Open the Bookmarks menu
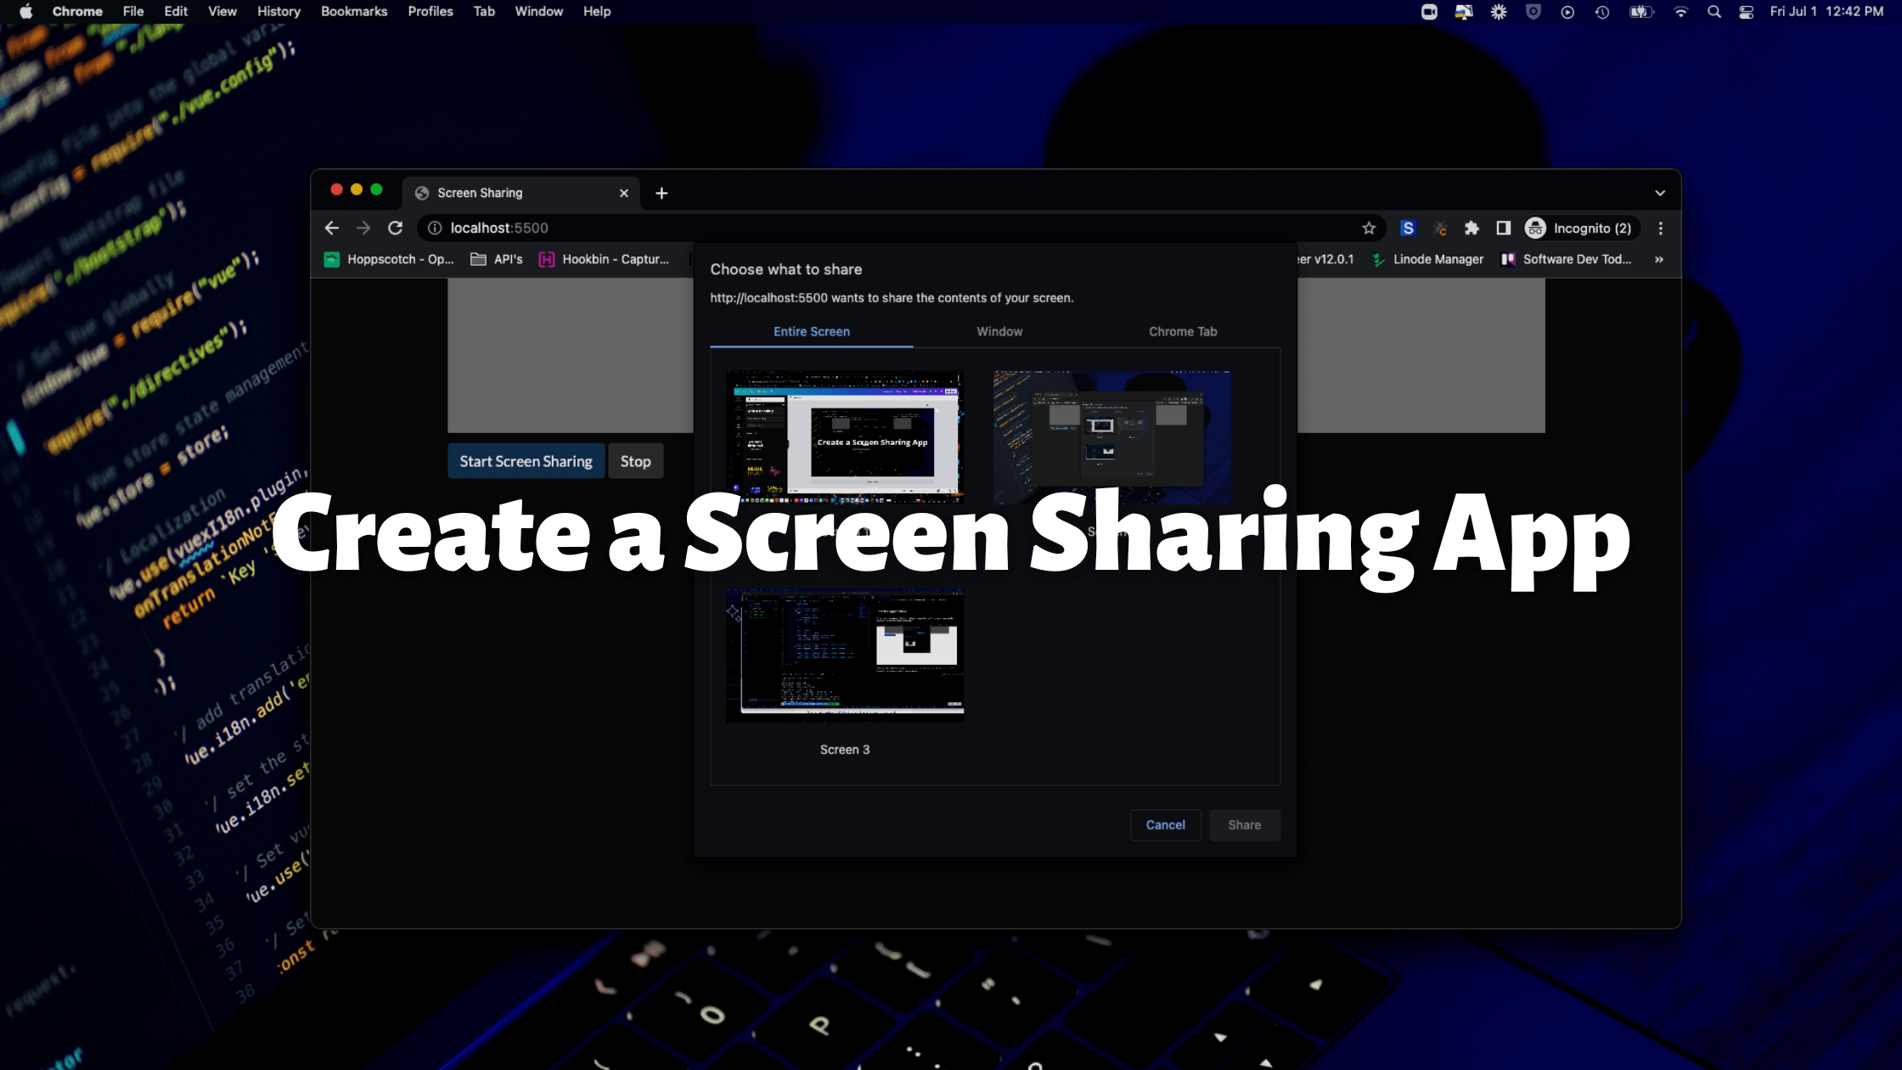 pyautogui.click(x=354, y=11)
